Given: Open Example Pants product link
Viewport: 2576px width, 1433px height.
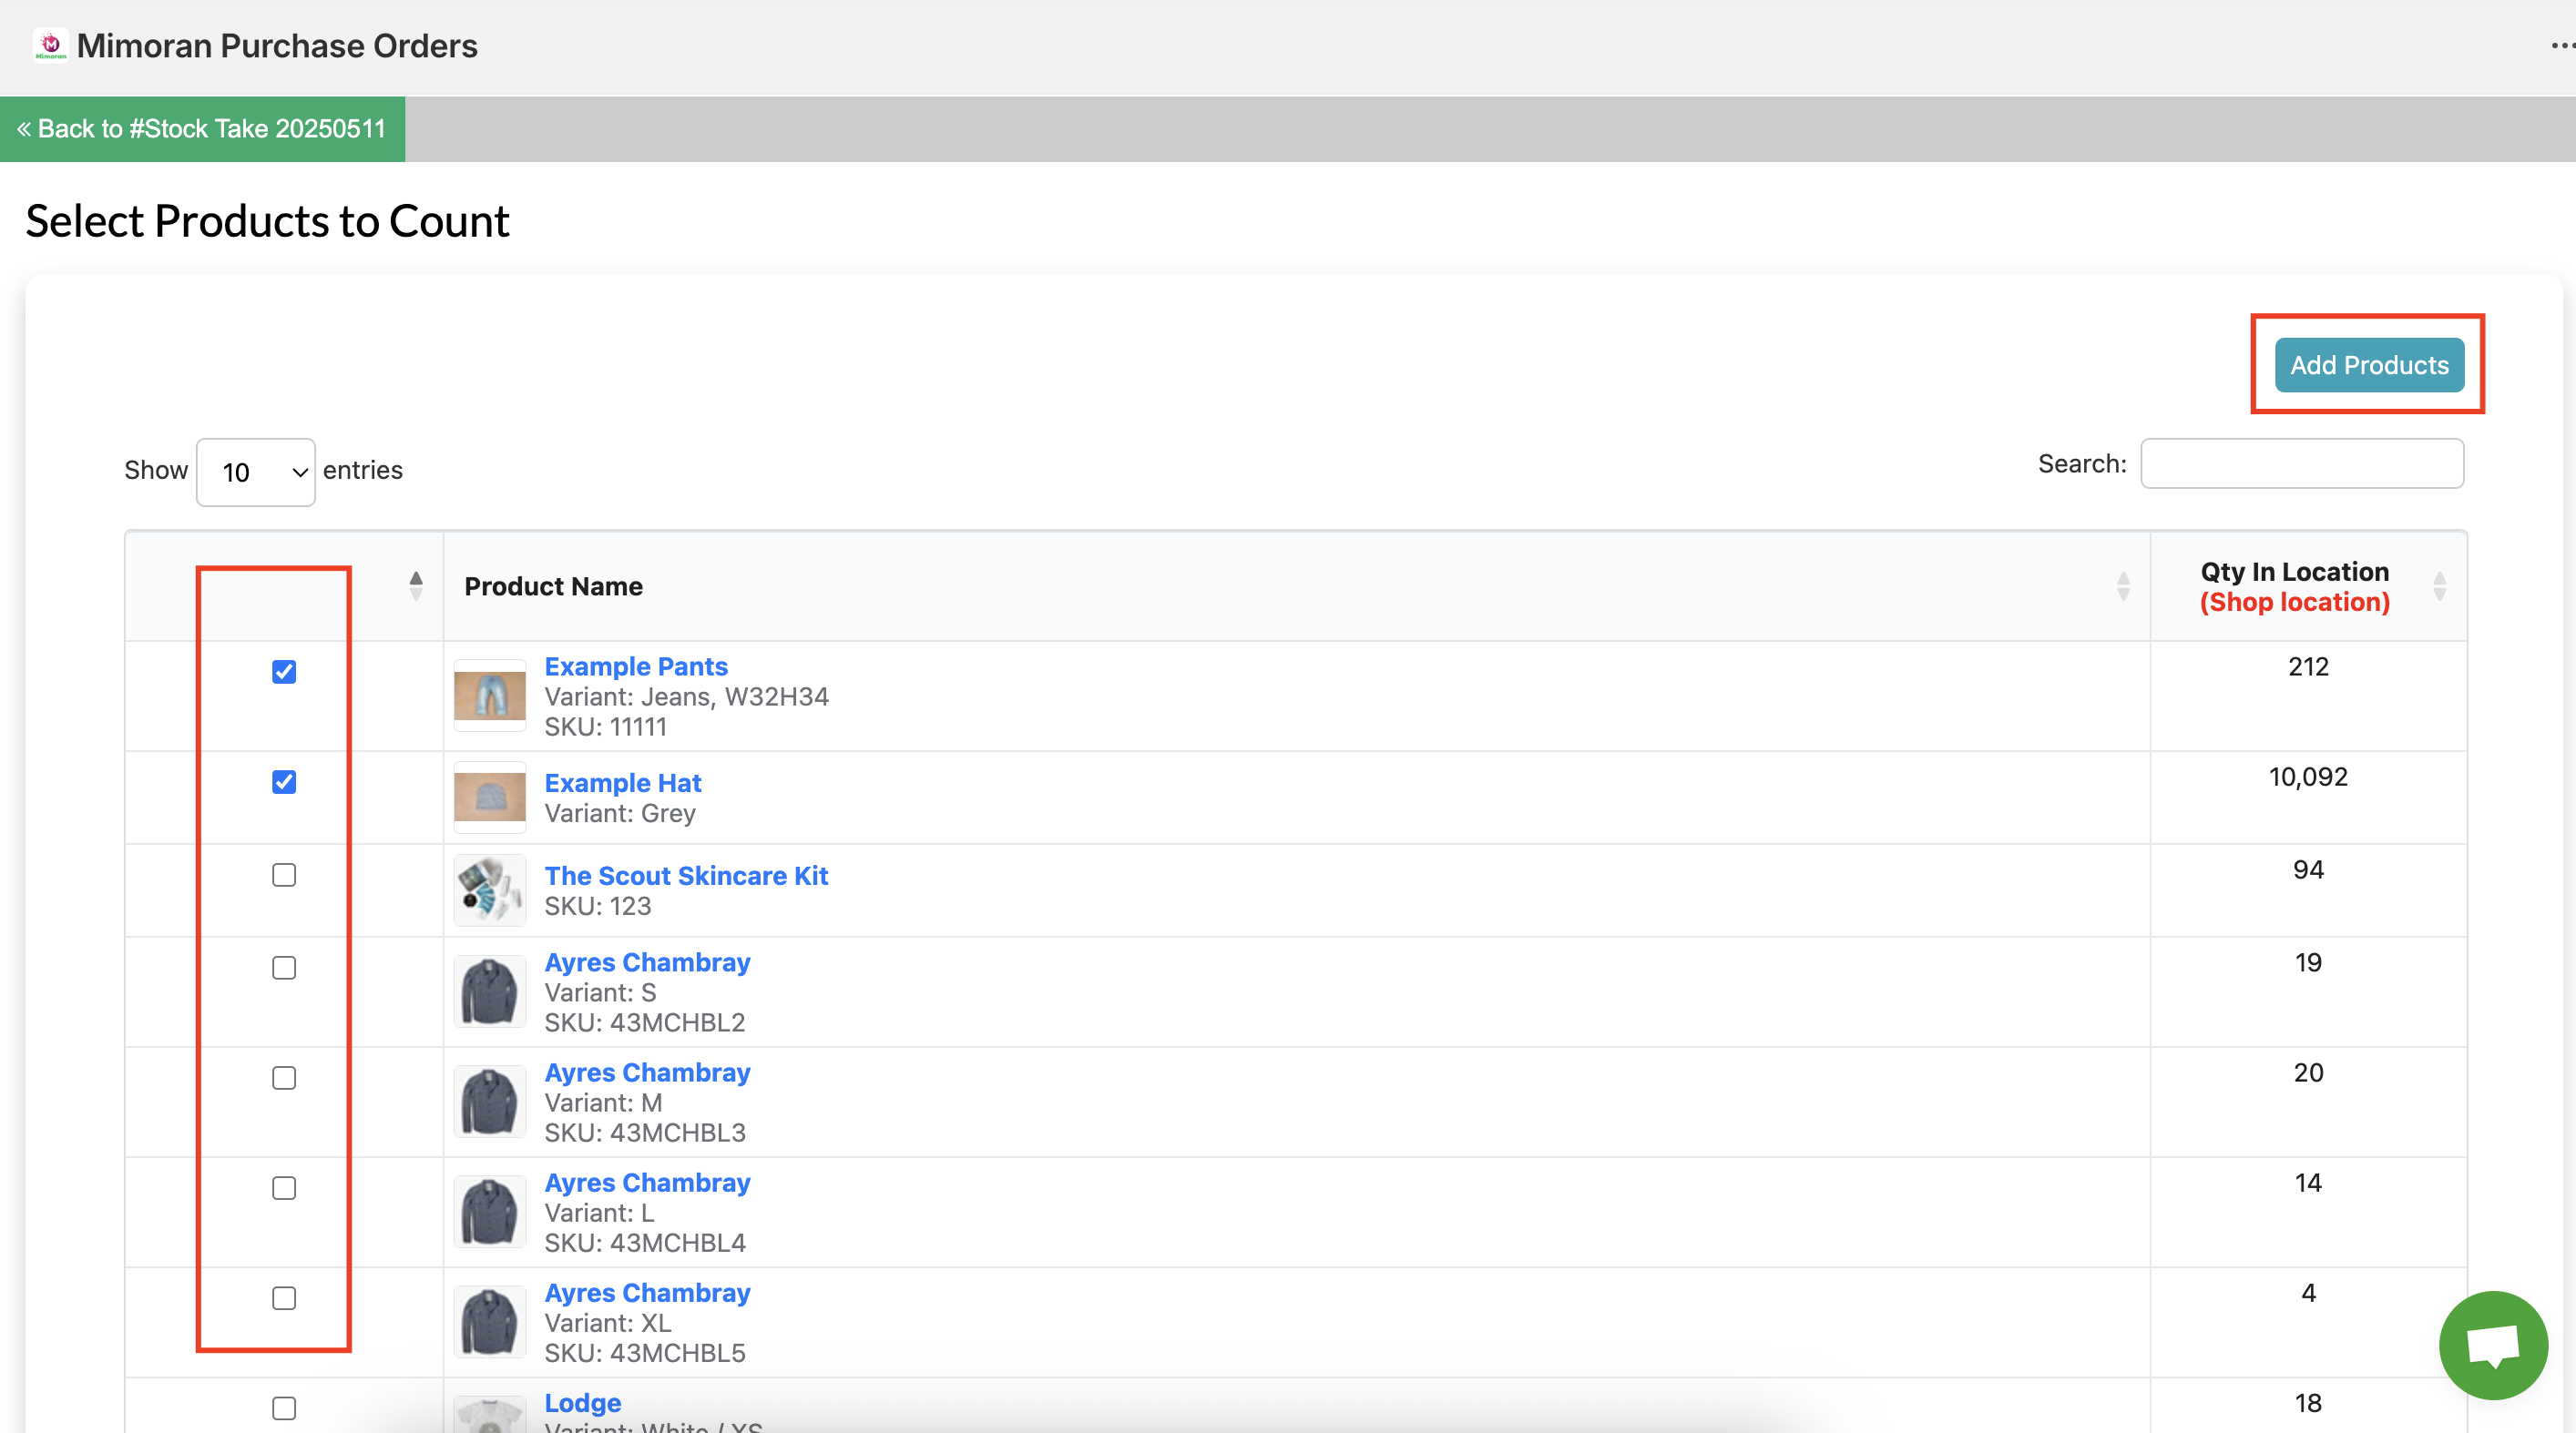Looking at the screenshot, I should point(636,666).
